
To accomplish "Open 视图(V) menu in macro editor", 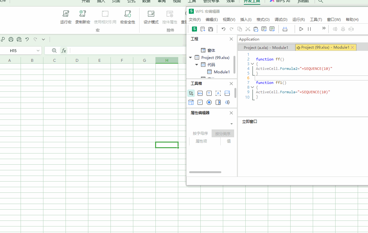I will tap(229, 19).
